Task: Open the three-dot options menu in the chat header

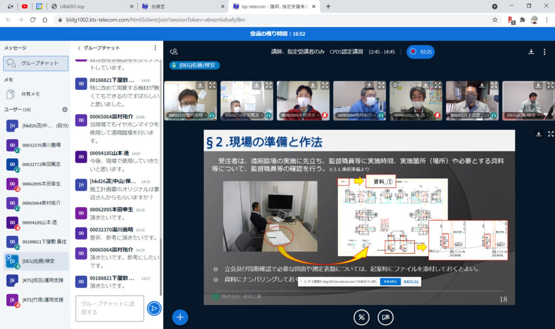Action: (x=156, y=48)
